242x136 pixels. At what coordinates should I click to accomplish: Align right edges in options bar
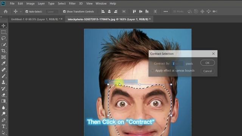point(116,11)
